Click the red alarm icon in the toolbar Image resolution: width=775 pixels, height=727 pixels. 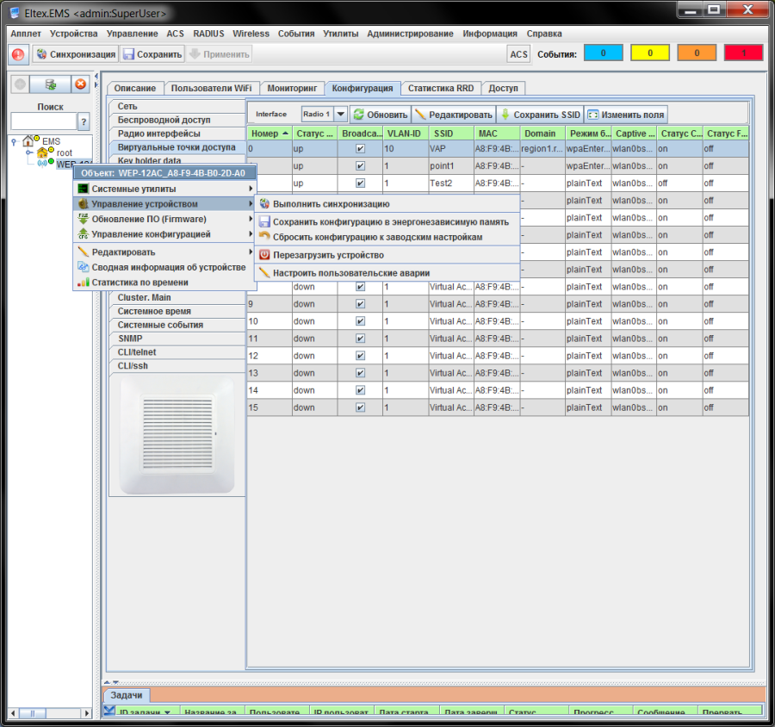coord(18,54)
